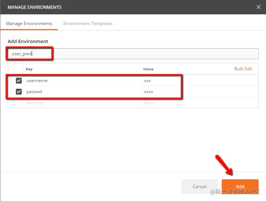Uncheck the username variable checkbox
This screenshot has width=266, height=201.
point(19,81)
